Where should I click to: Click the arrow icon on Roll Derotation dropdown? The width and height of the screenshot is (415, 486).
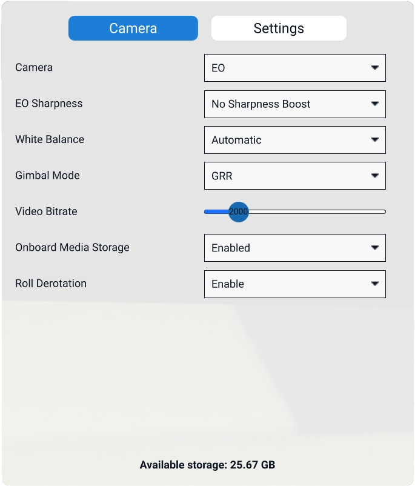(x=375, y=284)
